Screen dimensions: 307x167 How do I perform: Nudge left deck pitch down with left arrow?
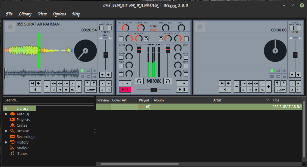click(102, 75)
